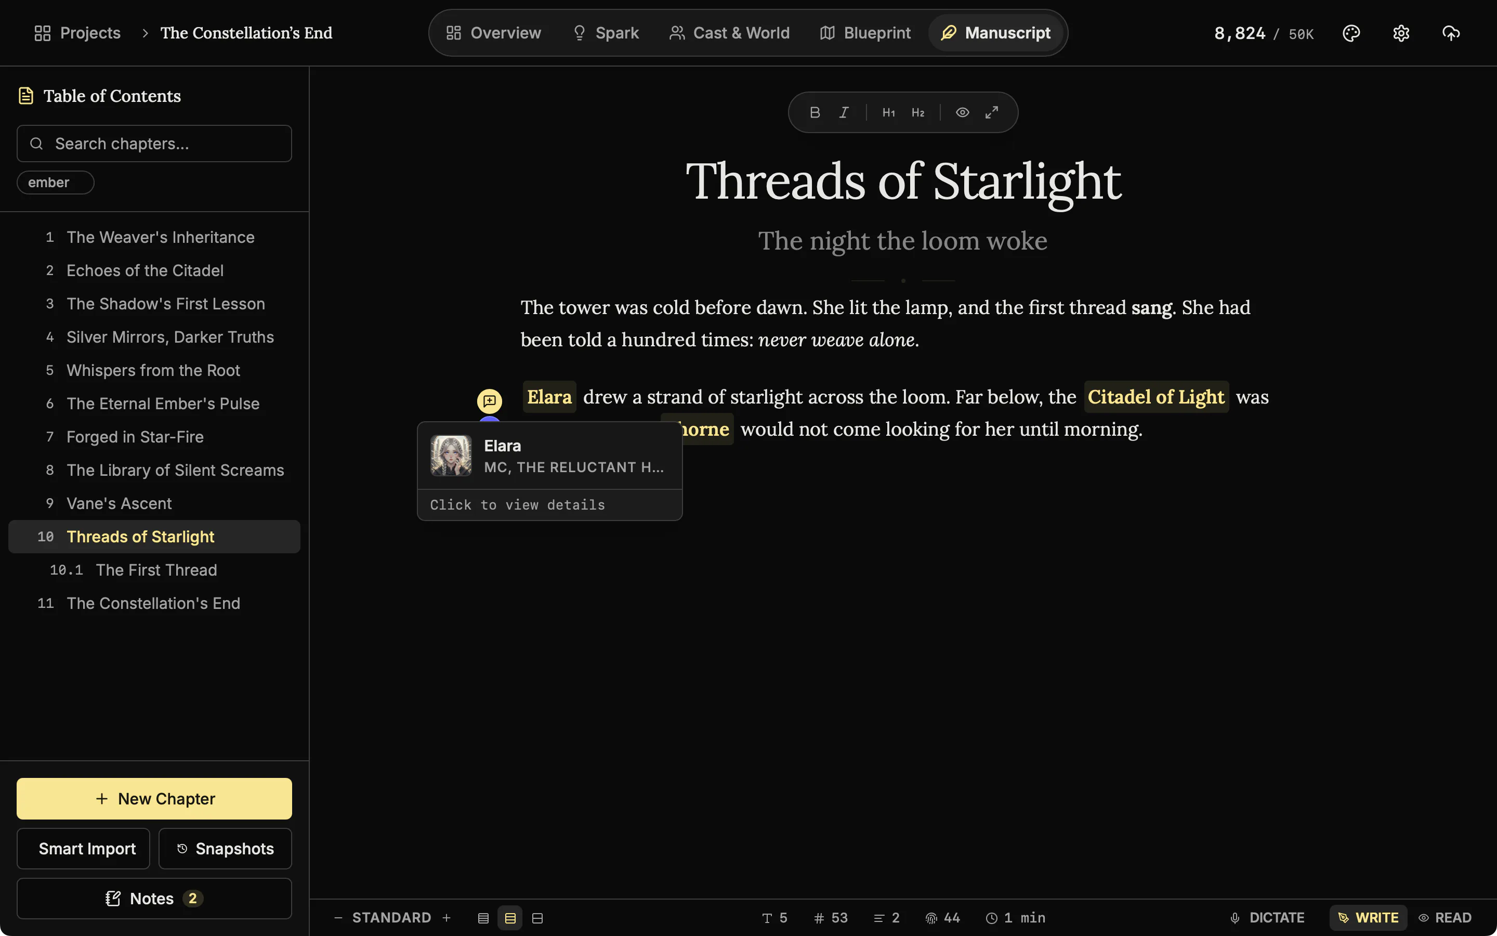The height and width of the screenshot is (936, 1497).
Task: Select the wide layout width icon
Action: [537, 917]
